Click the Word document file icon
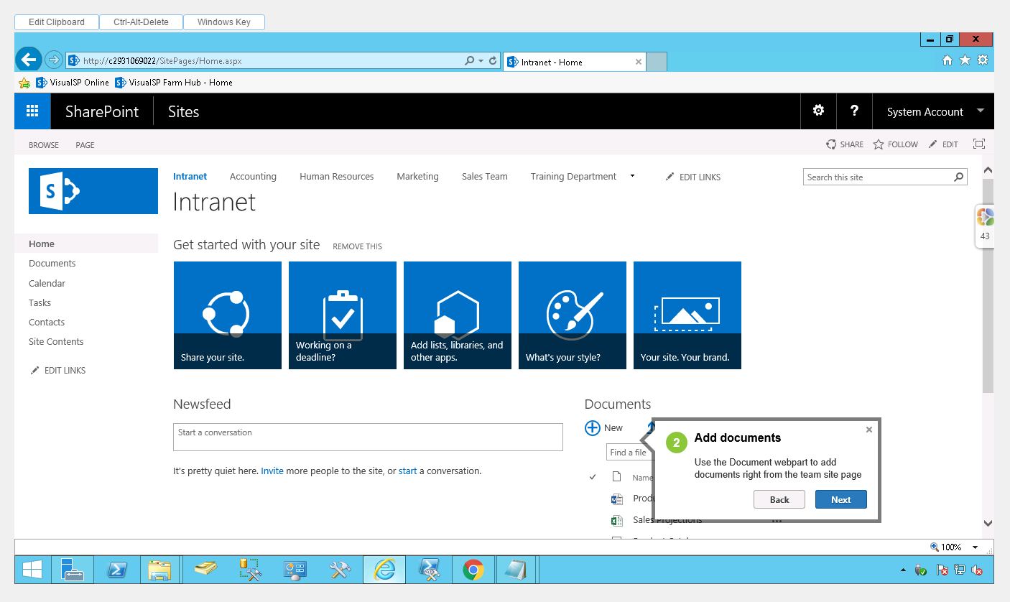1010x602 pixels. (x=616, y=499)
